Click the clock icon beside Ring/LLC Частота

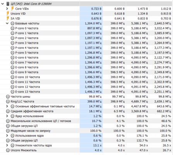coord(8,102)
